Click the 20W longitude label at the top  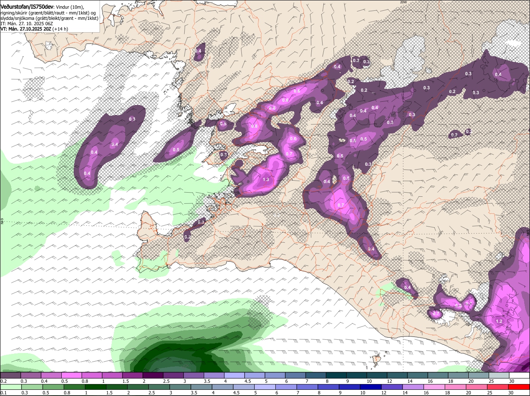[403, 2]
